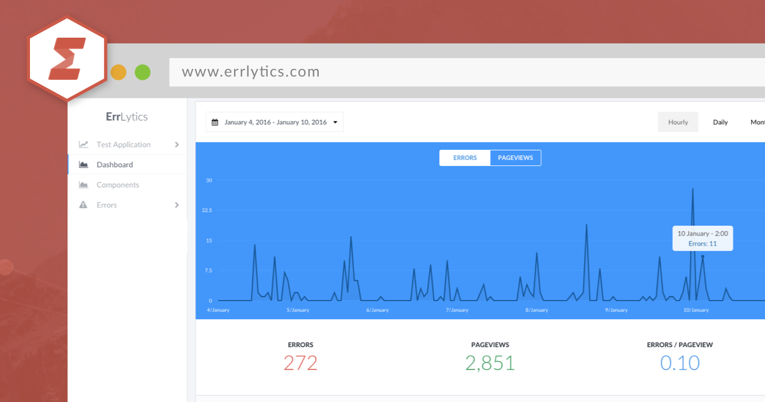
Task: Expand the Test Application submenu
Action: coord(177,144)
